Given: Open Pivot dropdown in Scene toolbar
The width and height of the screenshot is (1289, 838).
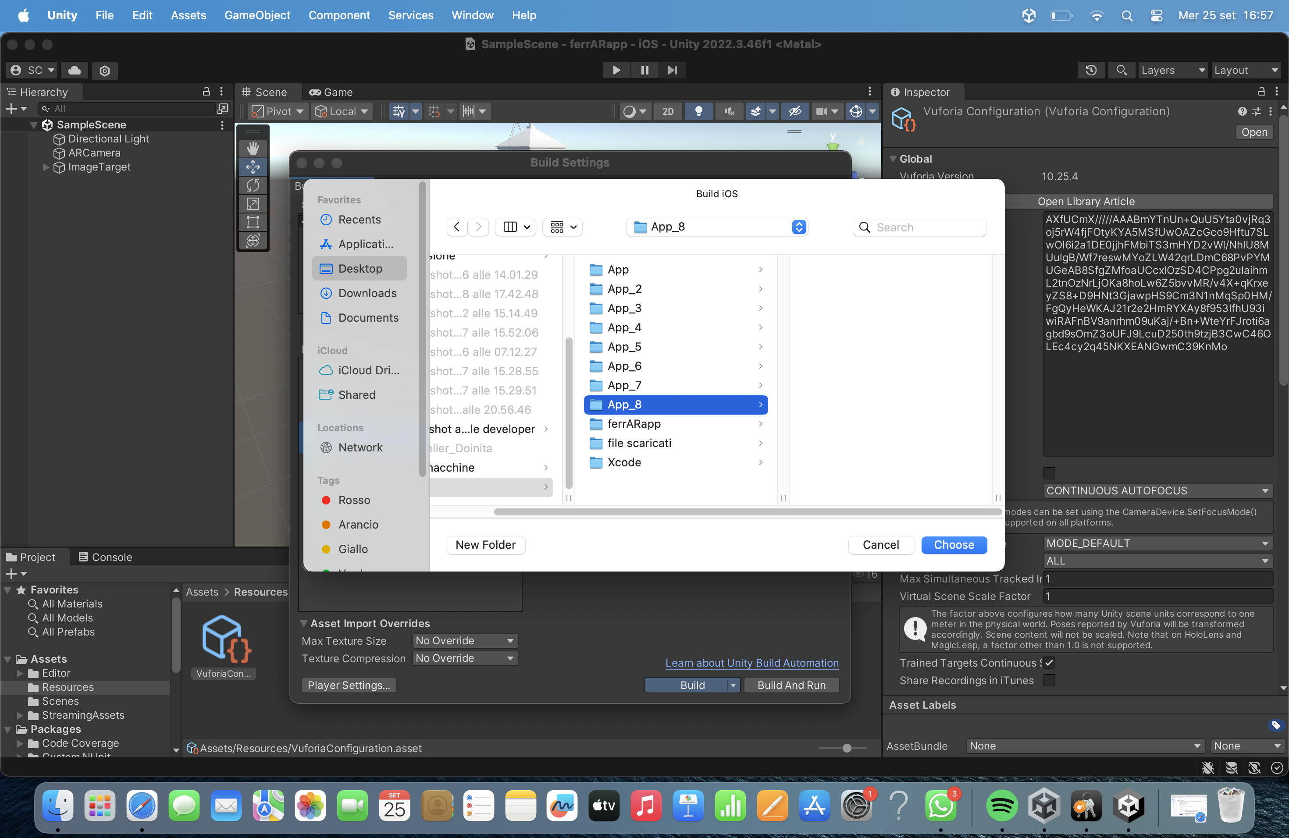Looking at the screenshot, I should [278, 111].
